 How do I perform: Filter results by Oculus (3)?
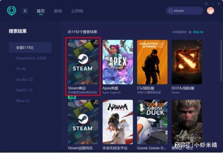[24, 79]
